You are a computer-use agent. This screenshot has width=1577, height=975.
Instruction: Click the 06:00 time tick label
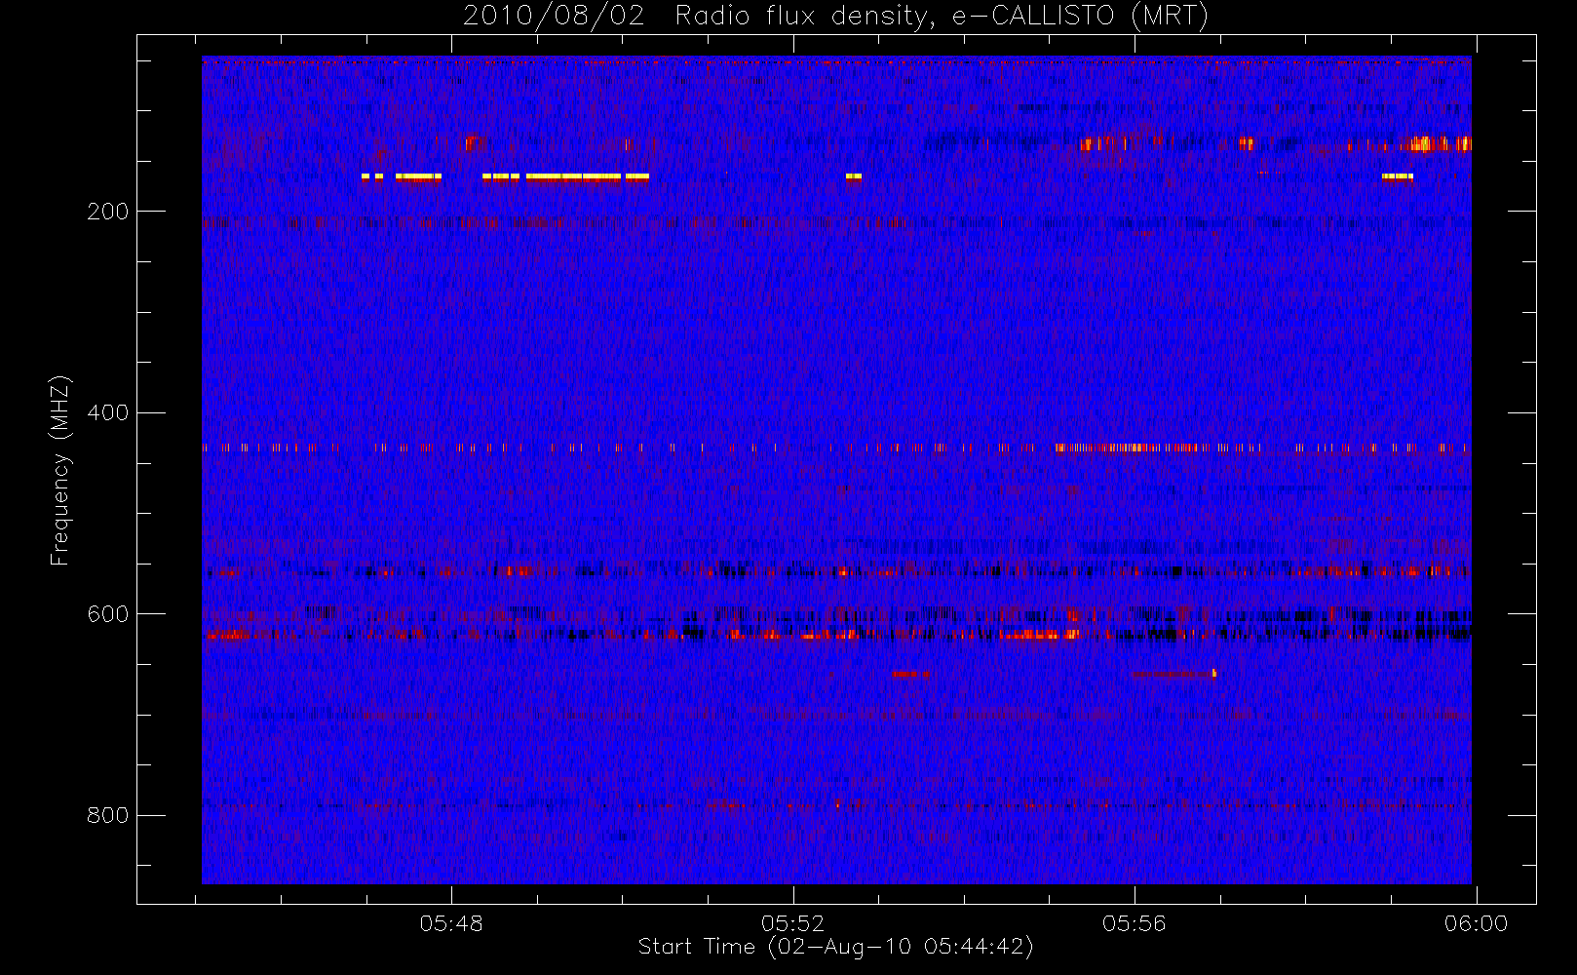point(1476,923)
